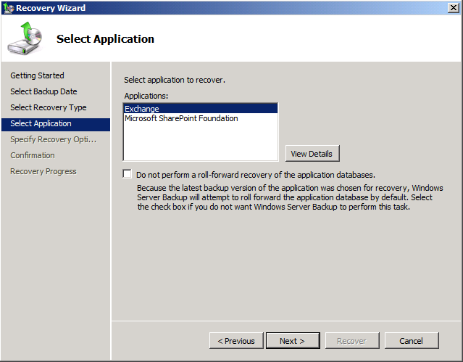Click the roll-forward recovery checkbox label text
Viewport: 463px width, 362px height.
coord(255,175)
